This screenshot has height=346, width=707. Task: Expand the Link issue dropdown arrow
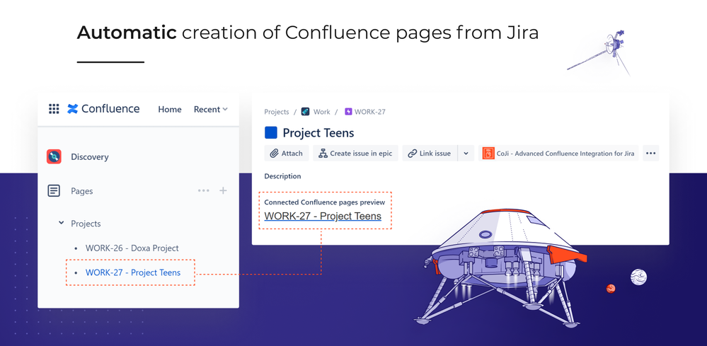(x=466, y=153)
